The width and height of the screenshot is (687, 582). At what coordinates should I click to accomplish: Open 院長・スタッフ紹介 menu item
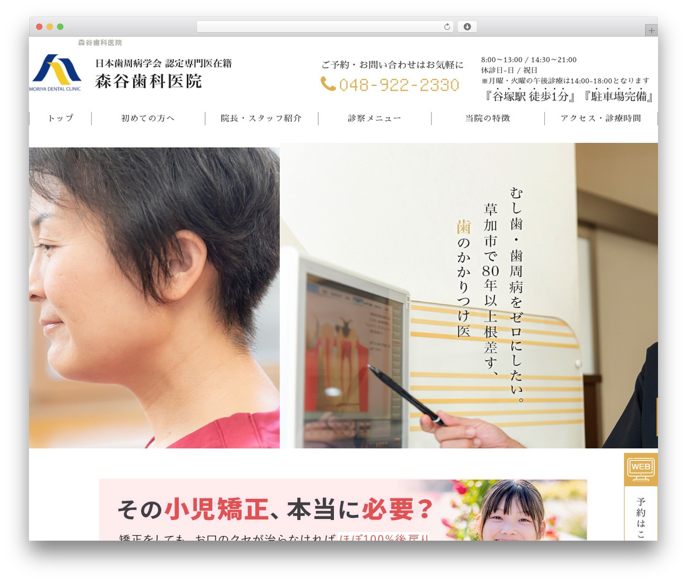tap(261, 118)
